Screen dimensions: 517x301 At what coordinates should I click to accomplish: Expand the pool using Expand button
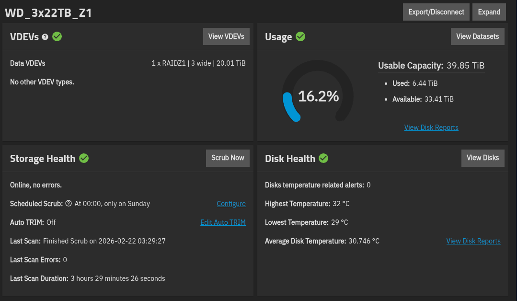pos(489,12)
